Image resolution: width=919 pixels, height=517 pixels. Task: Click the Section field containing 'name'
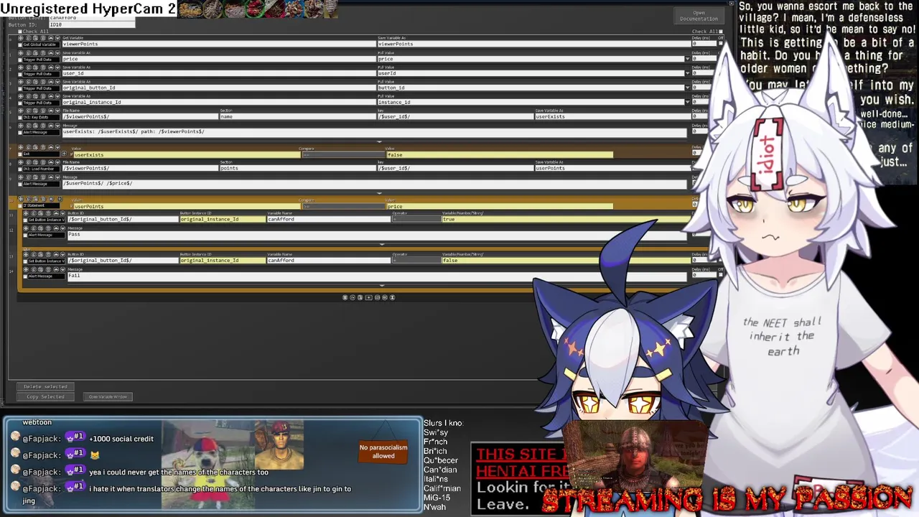click(298, 116)
